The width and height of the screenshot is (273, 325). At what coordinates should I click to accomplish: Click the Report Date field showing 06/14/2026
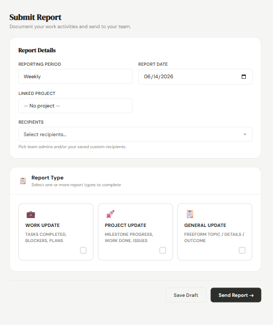(x=195, y=77)
